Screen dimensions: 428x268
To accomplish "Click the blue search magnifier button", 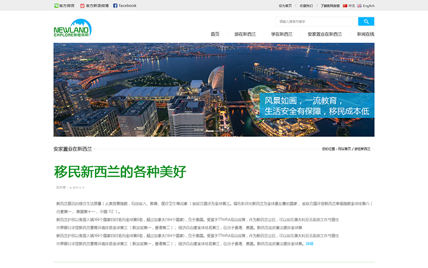I will click(x=366, y=21).
